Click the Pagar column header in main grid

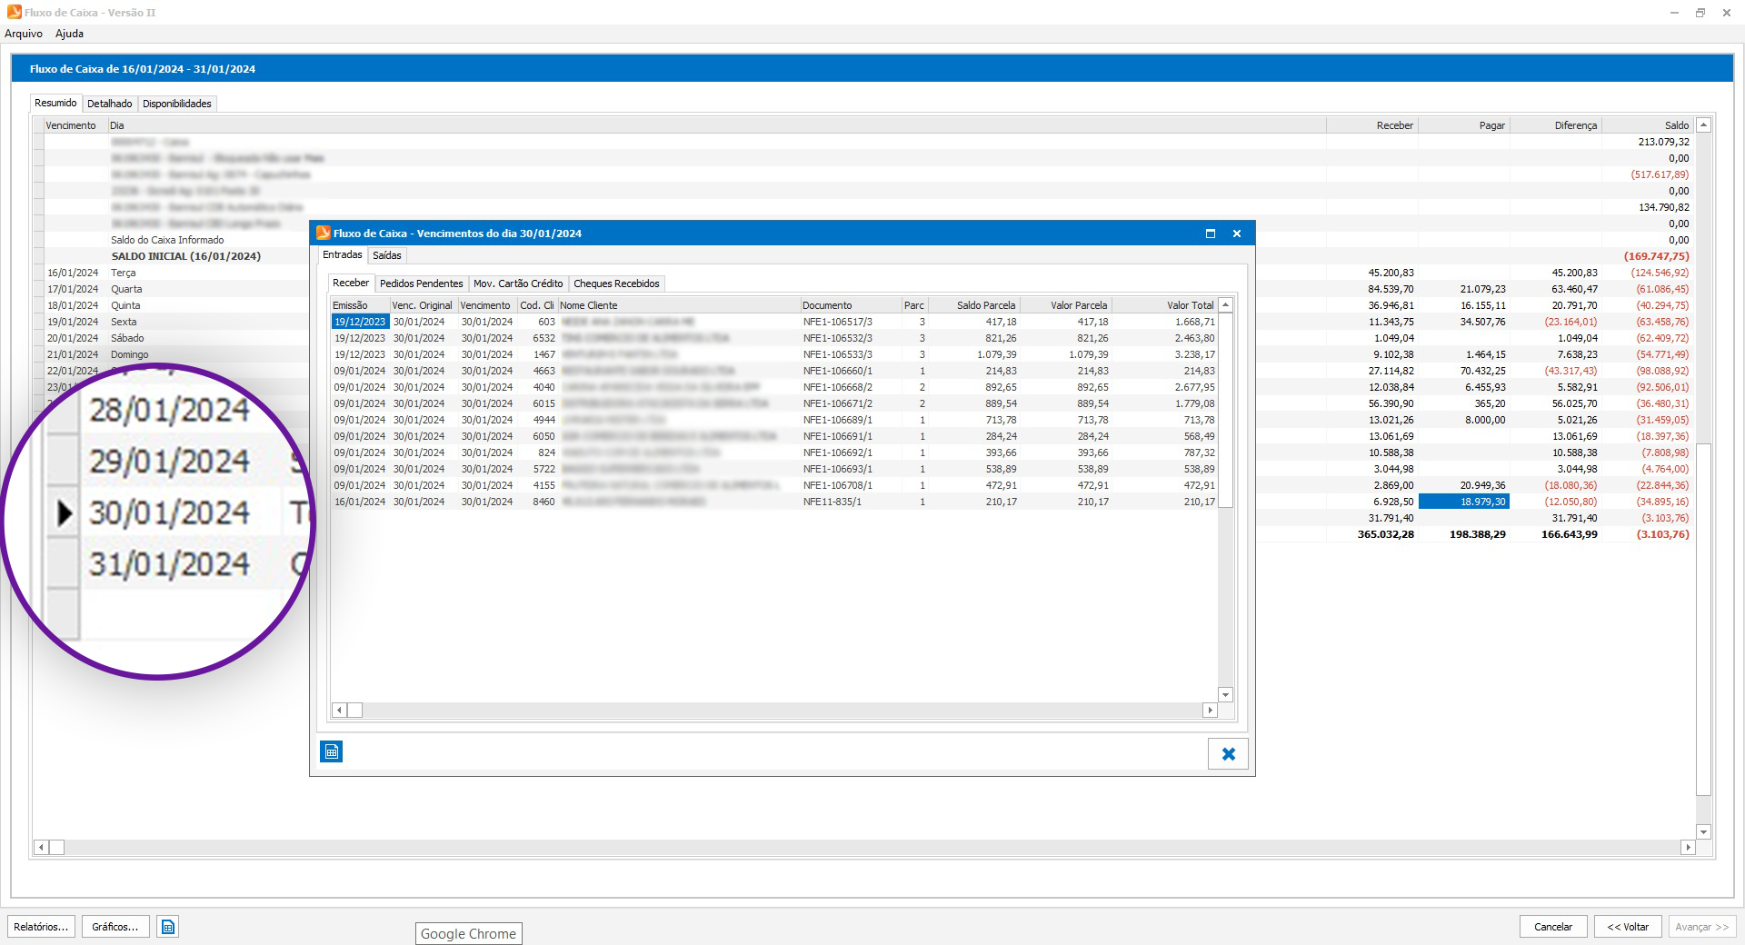pos(1464,125)
